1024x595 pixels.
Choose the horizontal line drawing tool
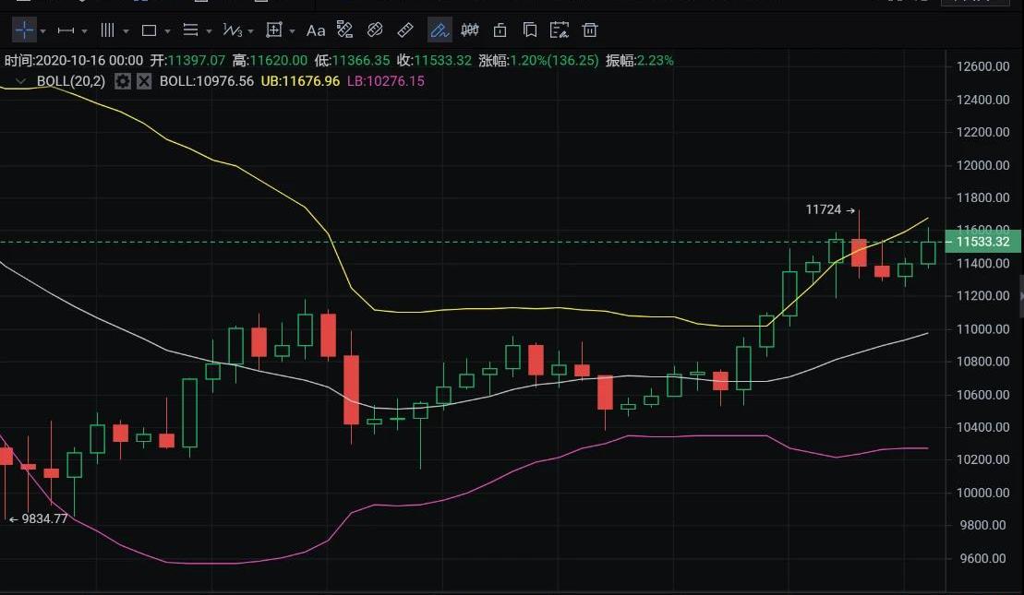point(66,30)
